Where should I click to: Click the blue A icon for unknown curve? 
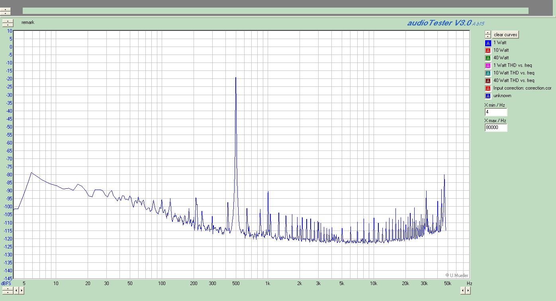tap(488, 96)
